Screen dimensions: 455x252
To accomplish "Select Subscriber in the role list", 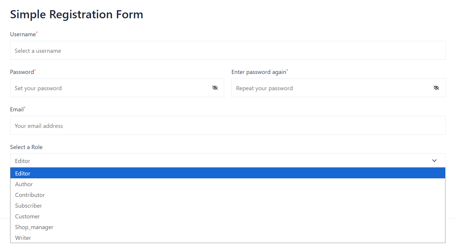I will 28,206.
